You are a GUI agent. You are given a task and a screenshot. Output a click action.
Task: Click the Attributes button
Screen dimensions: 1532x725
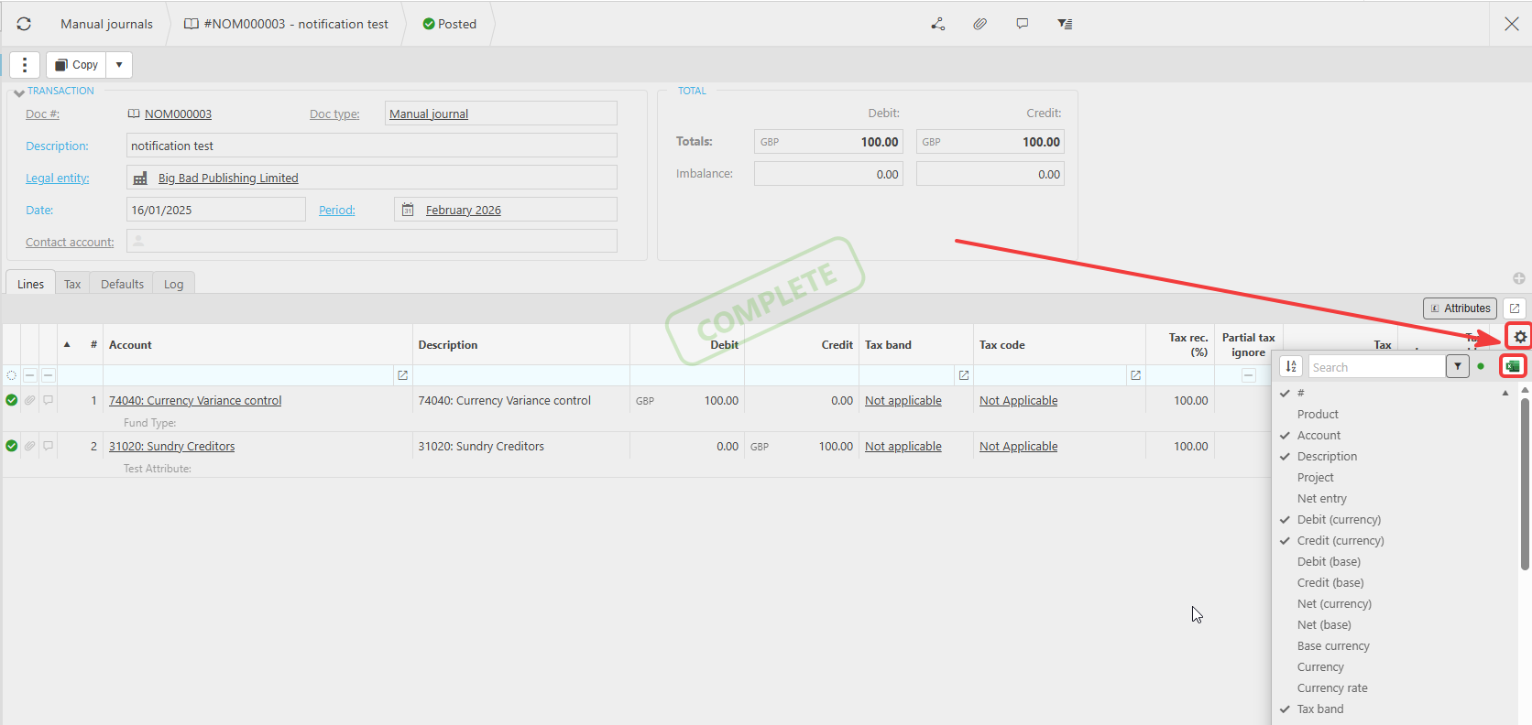(1460, 308)
